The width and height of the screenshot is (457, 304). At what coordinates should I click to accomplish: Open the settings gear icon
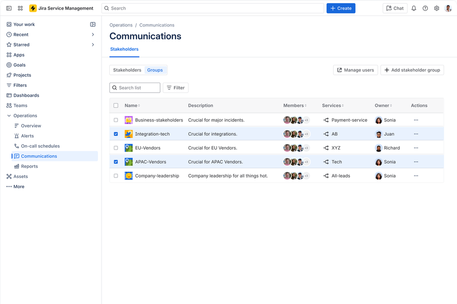point(436,8)
